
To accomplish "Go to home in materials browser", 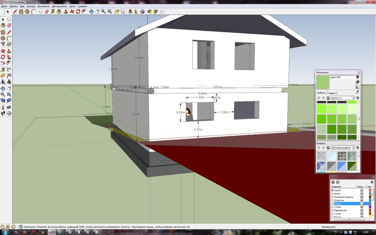I will click(328, 98).
